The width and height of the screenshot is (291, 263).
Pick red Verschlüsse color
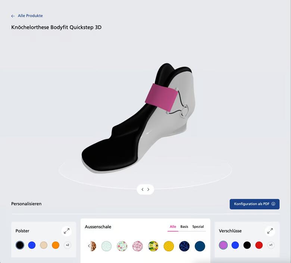pos(259,245)
